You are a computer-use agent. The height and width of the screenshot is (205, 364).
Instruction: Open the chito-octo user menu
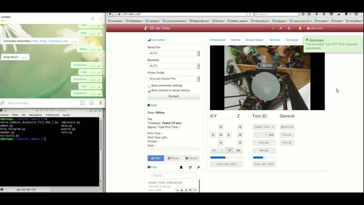coord(316,28)
